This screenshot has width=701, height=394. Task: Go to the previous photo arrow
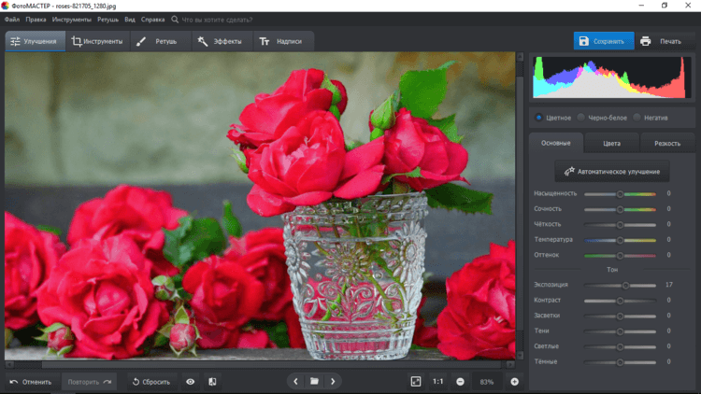click(295, 382)
